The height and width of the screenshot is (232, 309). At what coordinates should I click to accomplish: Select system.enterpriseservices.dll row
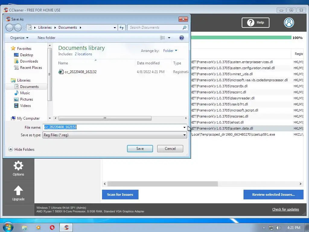(x=247, y=62)
